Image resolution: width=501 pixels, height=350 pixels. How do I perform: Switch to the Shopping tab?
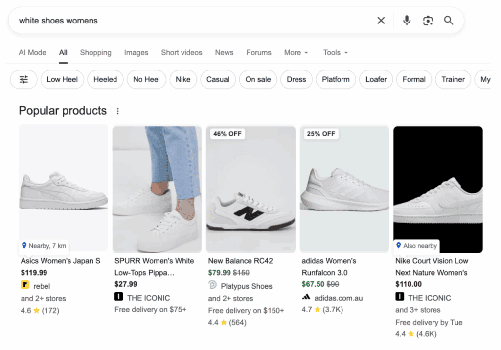[95, 52]
